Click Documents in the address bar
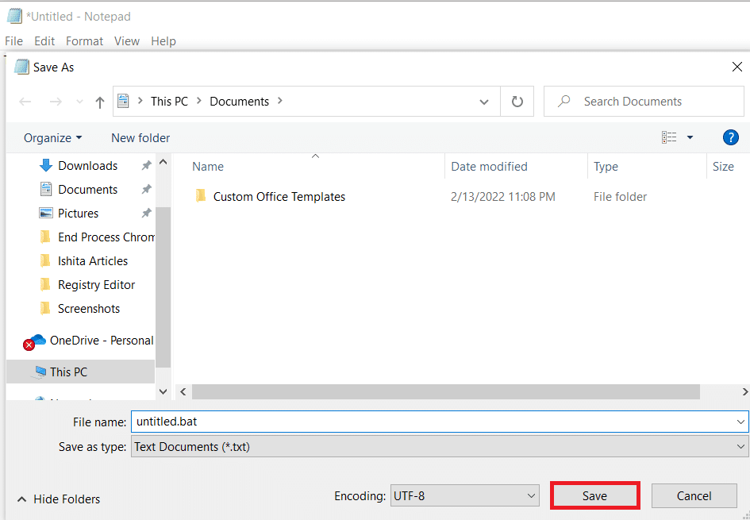Viewport: 750px width, 520px height. point(239,102)
